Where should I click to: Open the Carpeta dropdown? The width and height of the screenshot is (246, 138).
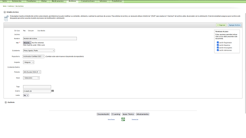pos(28,62)
